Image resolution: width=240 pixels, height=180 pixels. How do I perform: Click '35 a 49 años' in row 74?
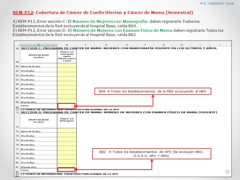[x=27, y=136]
